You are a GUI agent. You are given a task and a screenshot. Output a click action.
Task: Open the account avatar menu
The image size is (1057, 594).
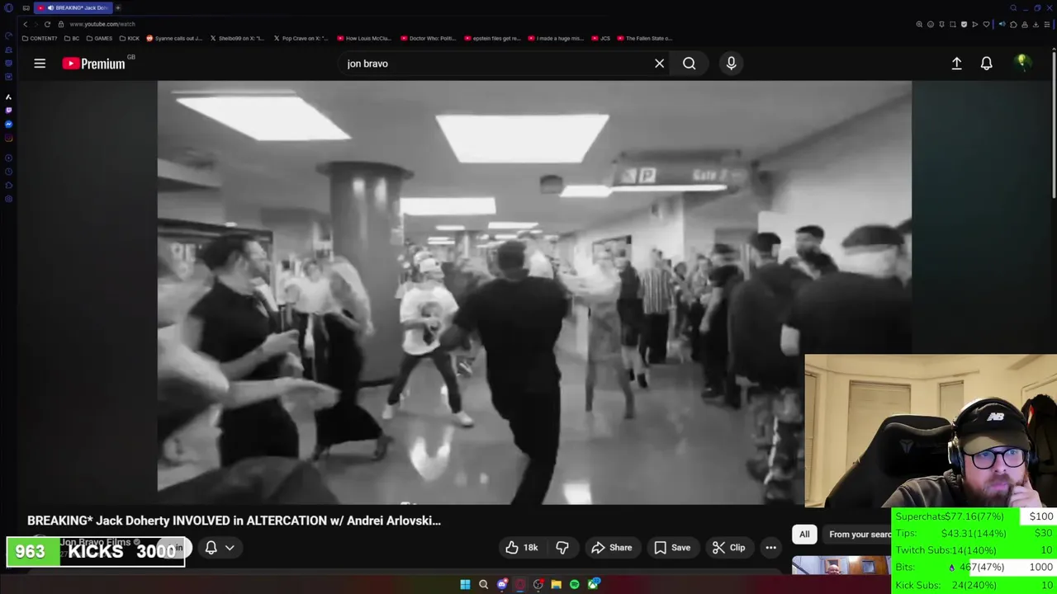pyautogui.click(x=1022, y=64)
